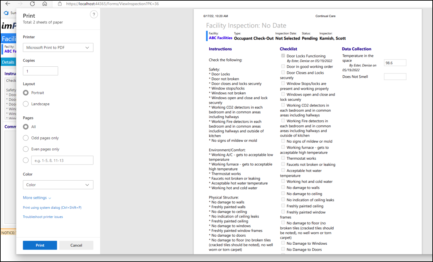Screen dimensions: 433x262
Task: Open Troubleshoot printer issues link
Action: coord(43,217)
